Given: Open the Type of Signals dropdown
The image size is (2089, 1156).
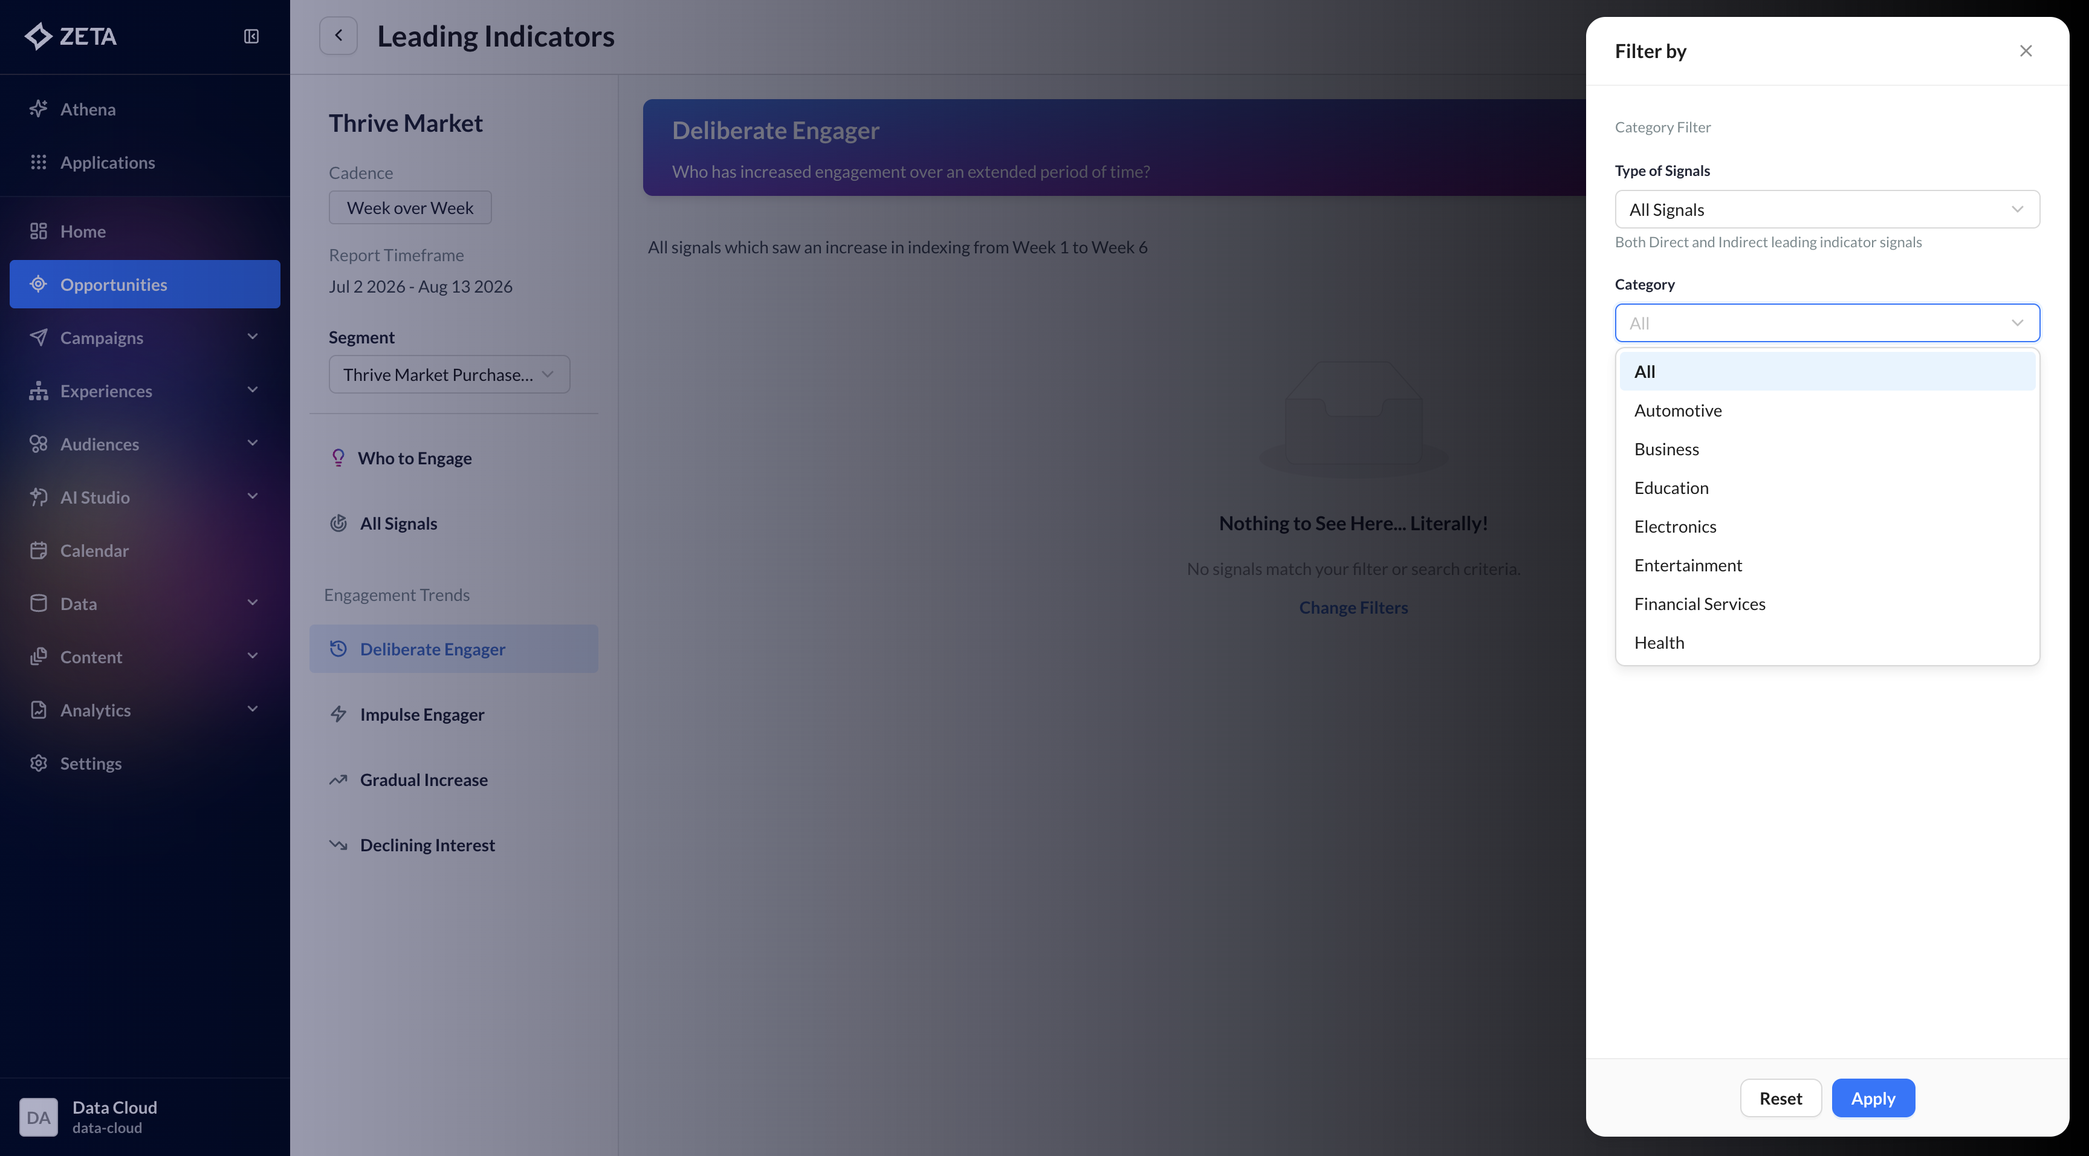Looking at the screenshot, I should tap(1827, 209).
